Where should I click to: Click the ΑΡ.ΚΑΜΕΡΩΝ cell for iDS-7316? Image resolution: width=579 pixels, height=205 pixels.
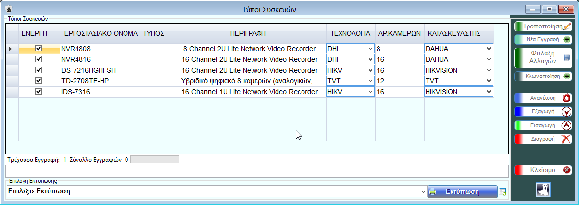point(399,92)
